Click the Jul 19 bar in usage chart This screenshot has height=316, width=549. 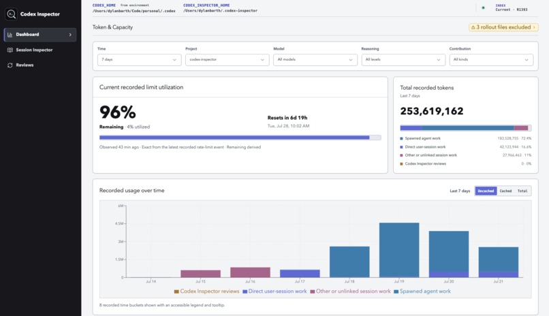[x=399, y=250]
